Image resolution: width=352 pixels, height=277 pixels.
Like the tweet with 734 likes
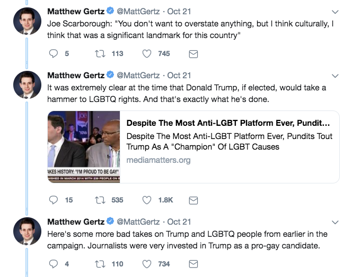(148, 264)
